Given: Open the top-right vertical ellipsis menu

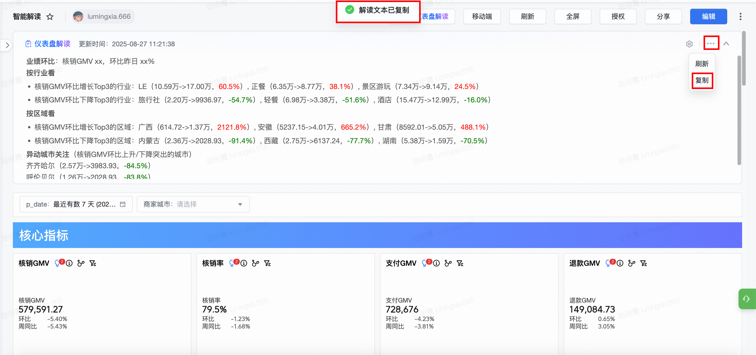Looking at the screenshot, I should 740,16.
